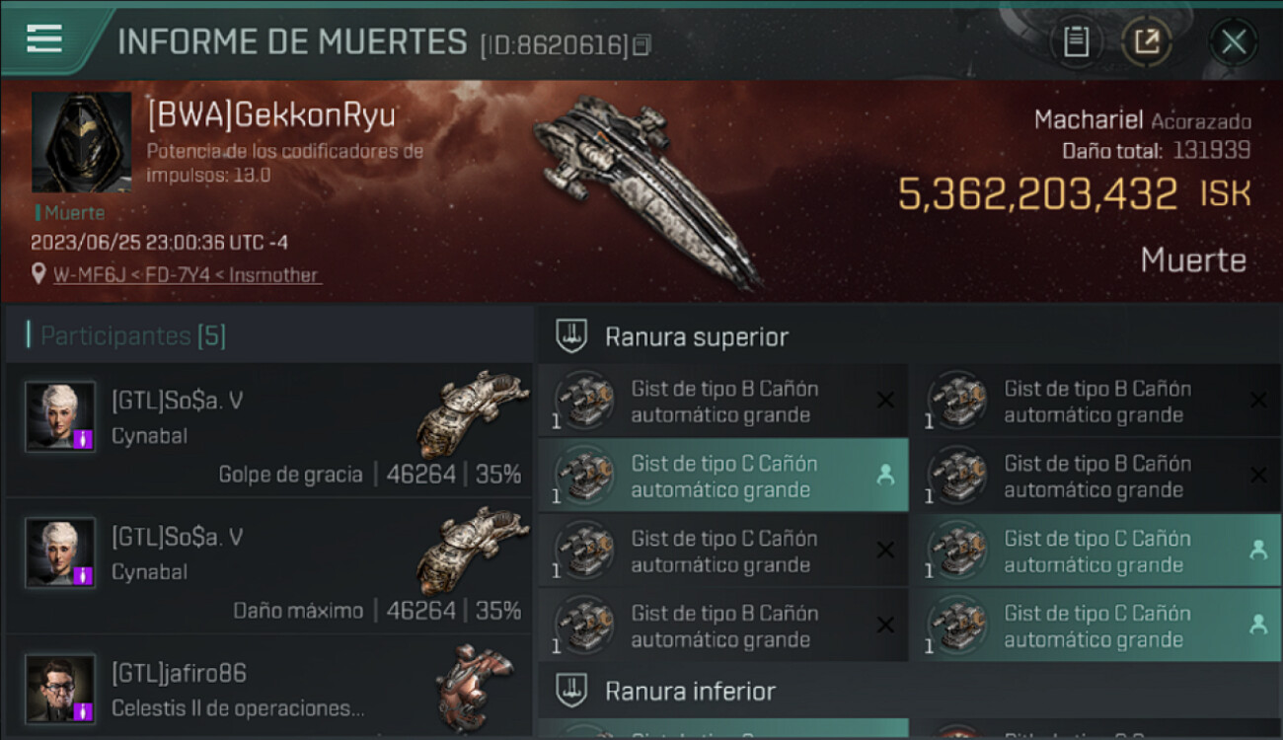Open the hamburger menu in the header
1283x740 pixels.
pyautogui.click(x=44, y=39)
